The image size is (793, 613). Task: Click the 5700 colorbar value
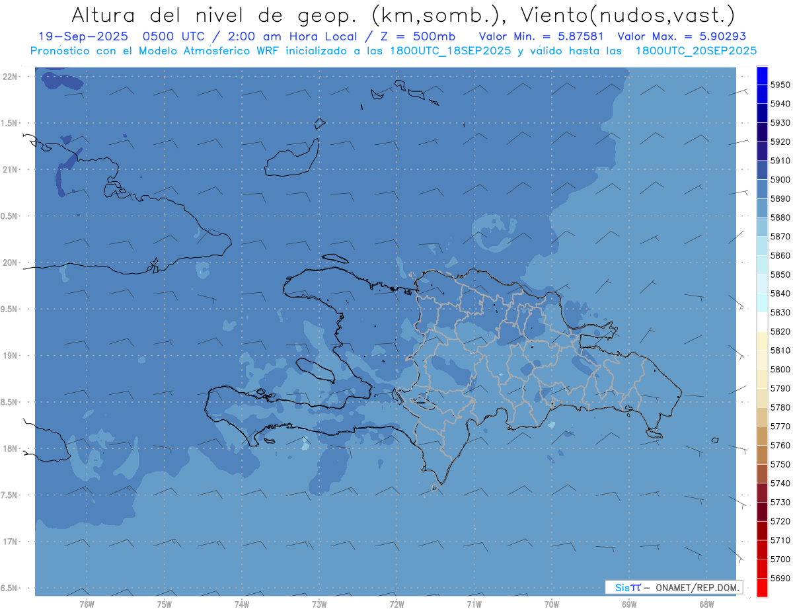tap(780, 559)
